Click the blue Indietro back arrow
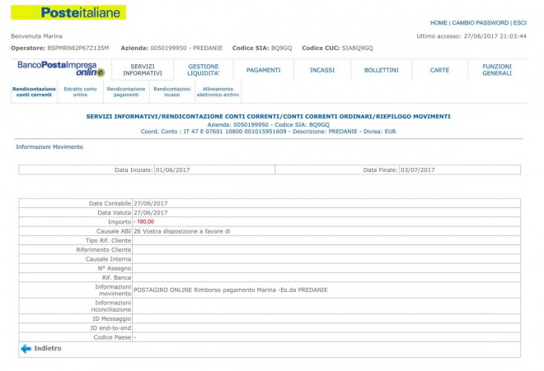 click(x=26, y=349)
